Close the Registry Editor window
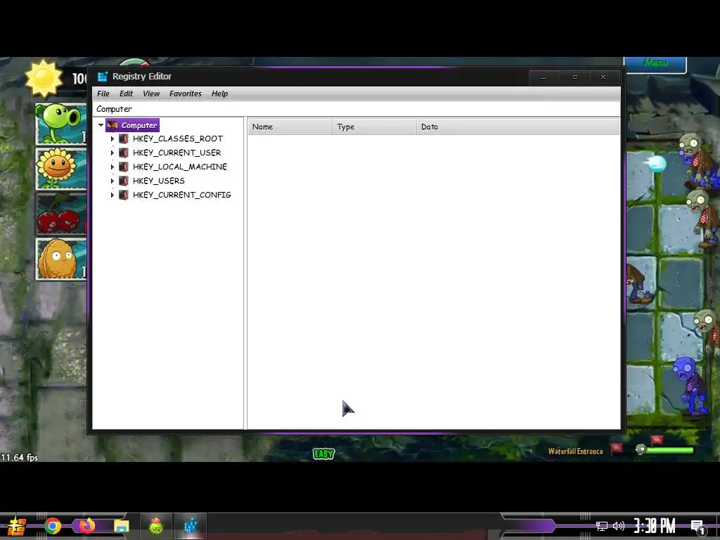Screen dimensions: 720x540 click(603, 77)
